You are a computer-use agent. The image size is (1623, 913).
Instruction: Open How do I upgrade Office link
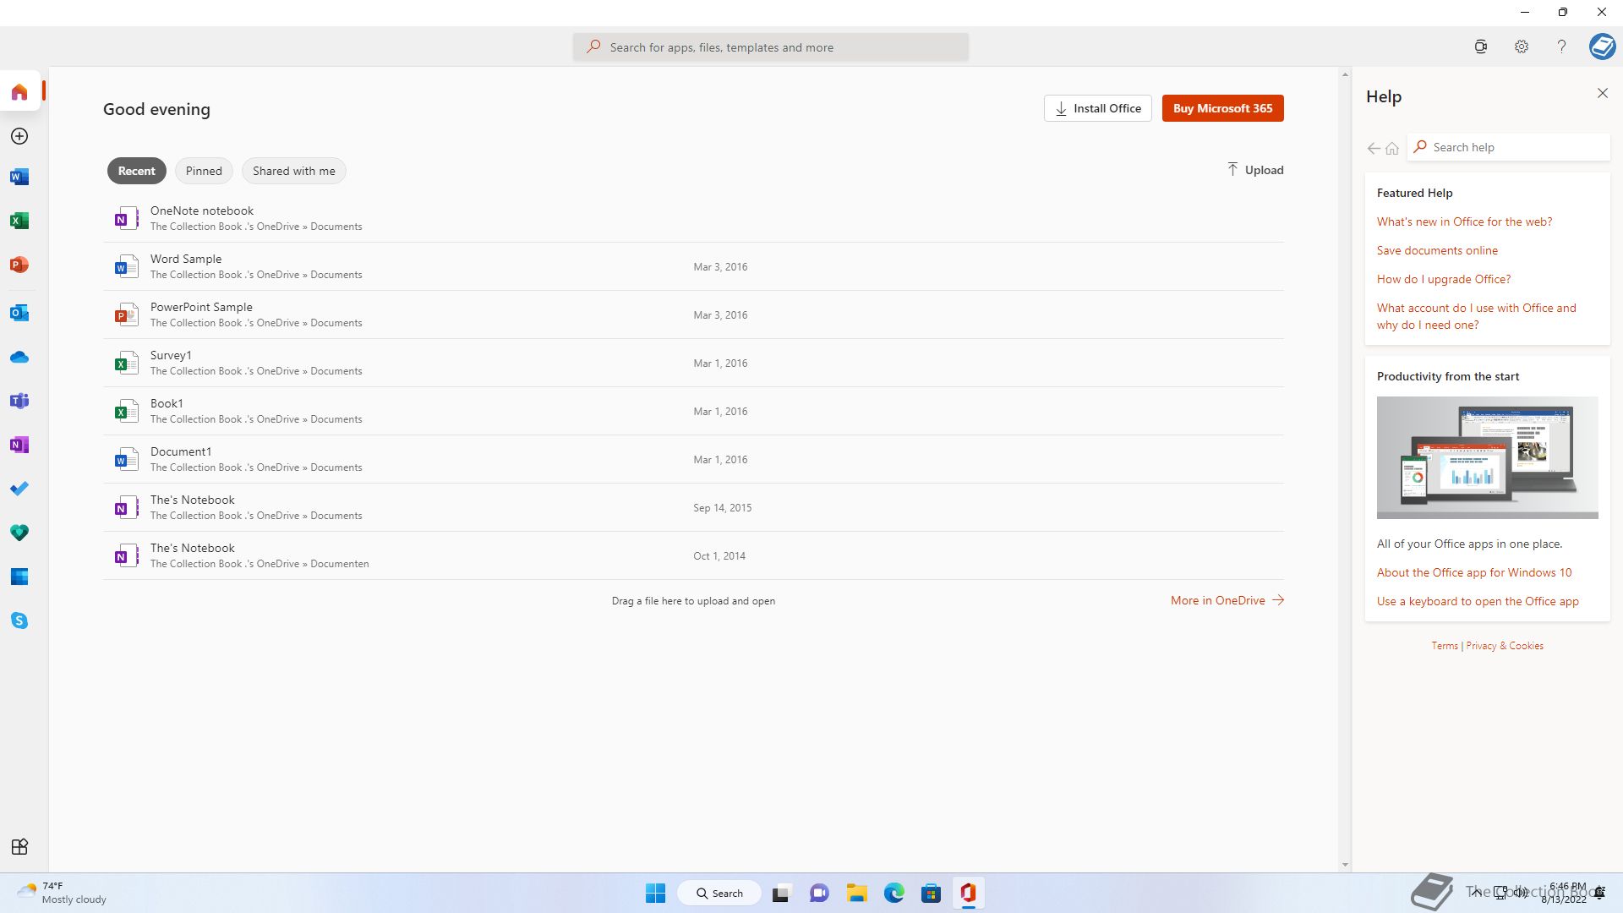pos(1444,279)
